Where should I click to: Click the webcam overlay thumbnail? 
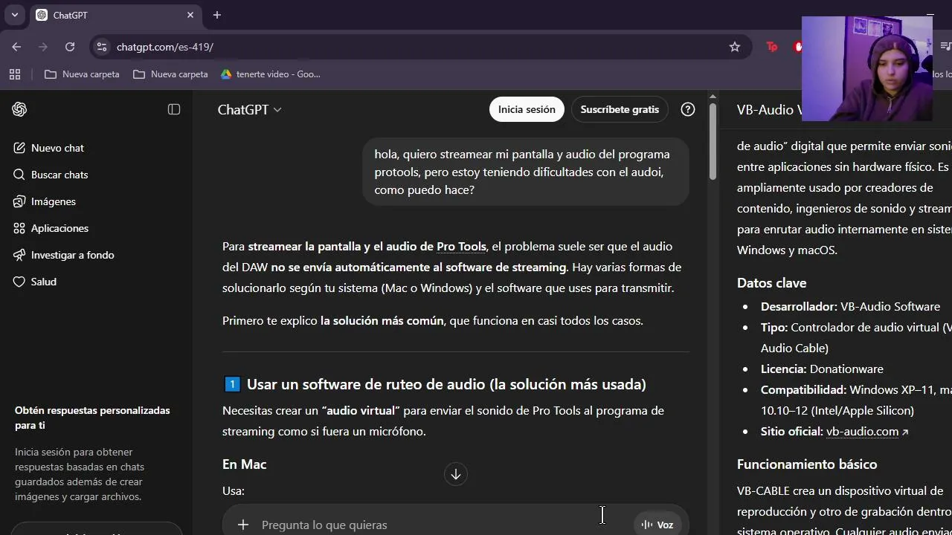click(x=867, y=68)
